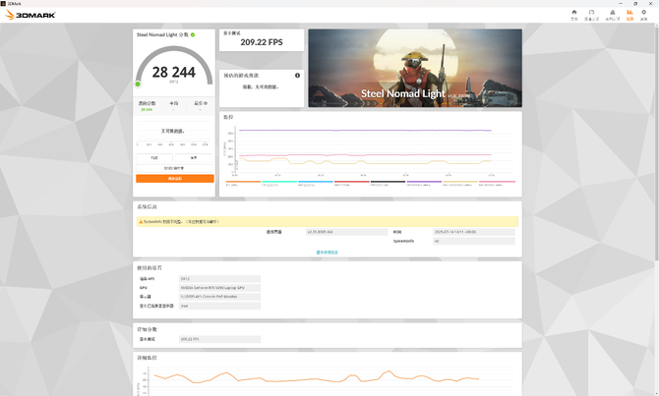
Task: Select the orange Results chart icon
Action: (x=629, y=16)
